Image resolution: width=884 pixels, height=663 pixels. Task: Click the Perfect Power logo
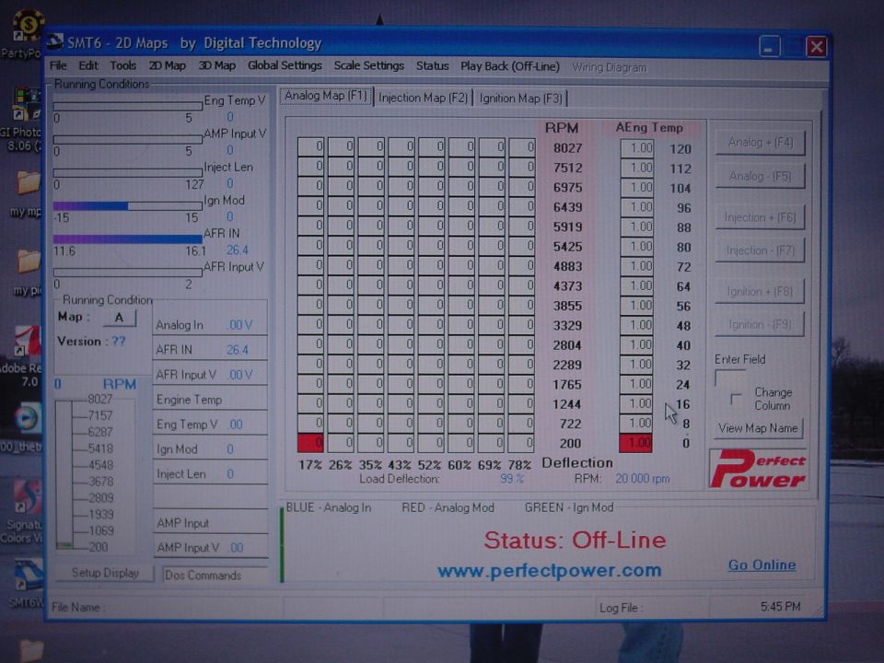coord(758,469)
